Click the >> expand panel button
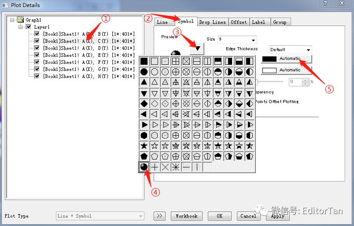354x226 pixels. (x=159, y=216)
